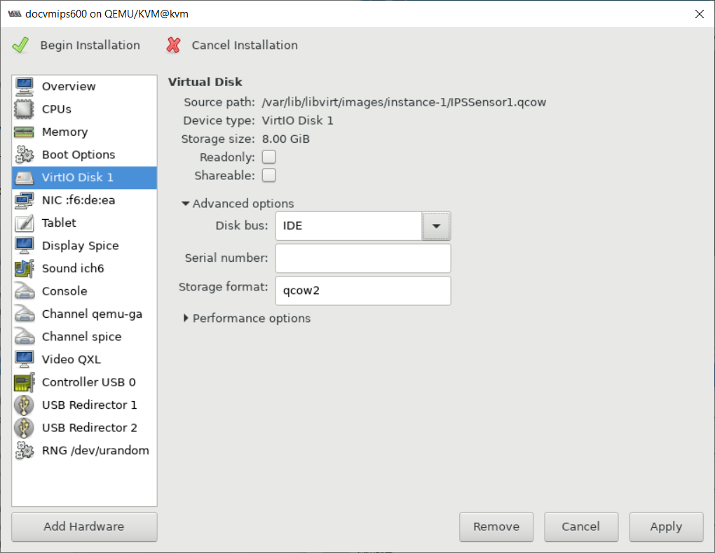Click the Apply button
The image size is (715, 553).
click(666, 527)
